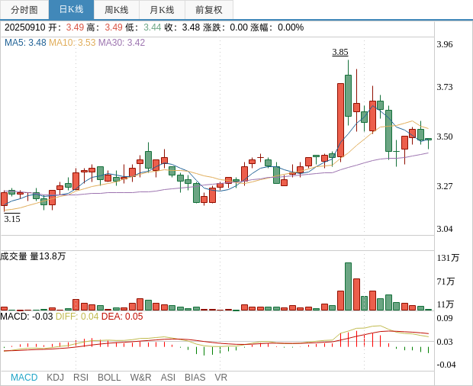Click the 3.15 low price label
This screenshot has width=473, height=386.
(12, 219)
